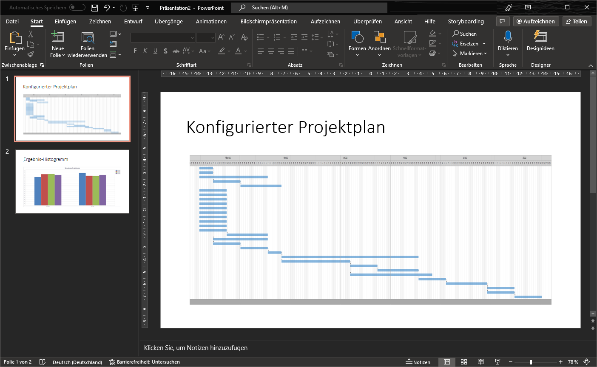
Task: Click the Teilen button
Action: [x=577, y=21]
